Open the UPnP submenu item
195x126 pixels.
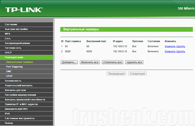click(26, 76)
